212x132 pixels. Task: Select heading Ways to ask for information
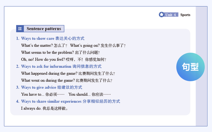pos(47,66)
